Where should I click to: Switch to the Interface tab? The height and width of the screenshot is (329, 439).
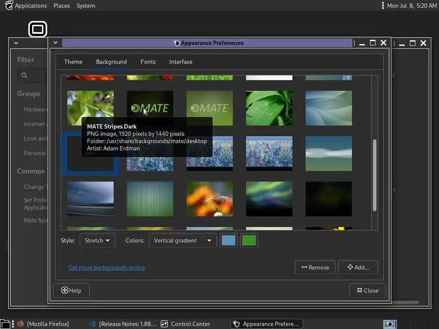(x=180, y=62)
